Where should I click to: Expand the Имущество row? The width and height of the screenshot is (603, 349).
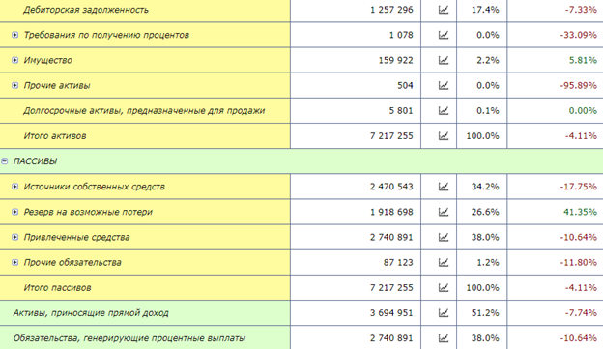point(15,60)
